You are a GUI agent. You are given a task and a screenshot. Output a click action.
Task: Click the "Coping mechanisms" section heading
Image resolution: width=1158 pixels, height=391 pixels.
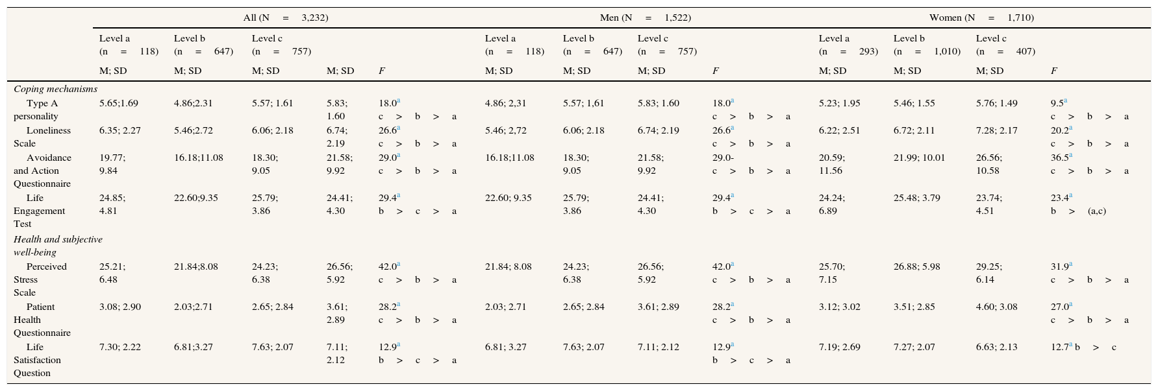(55, 89)
